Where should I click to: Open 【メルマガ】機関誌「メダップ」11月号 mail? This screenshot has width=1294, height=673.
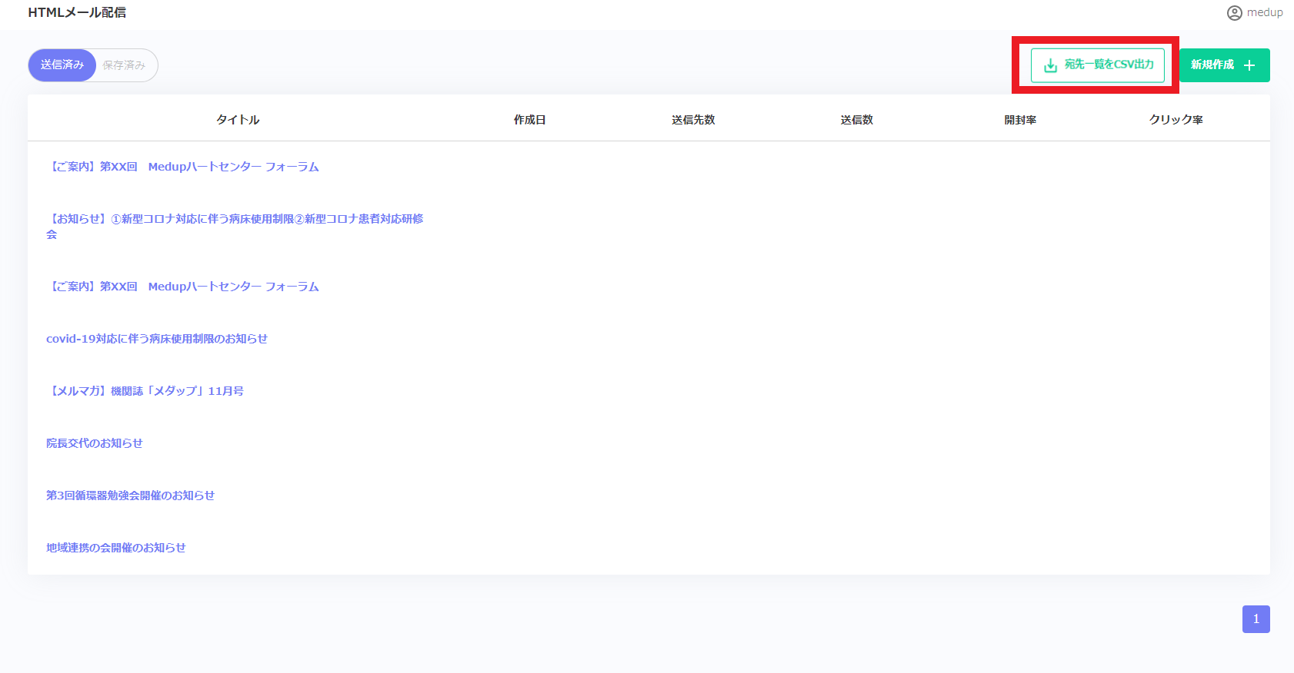pyautogui.click(x=145, y=391)
